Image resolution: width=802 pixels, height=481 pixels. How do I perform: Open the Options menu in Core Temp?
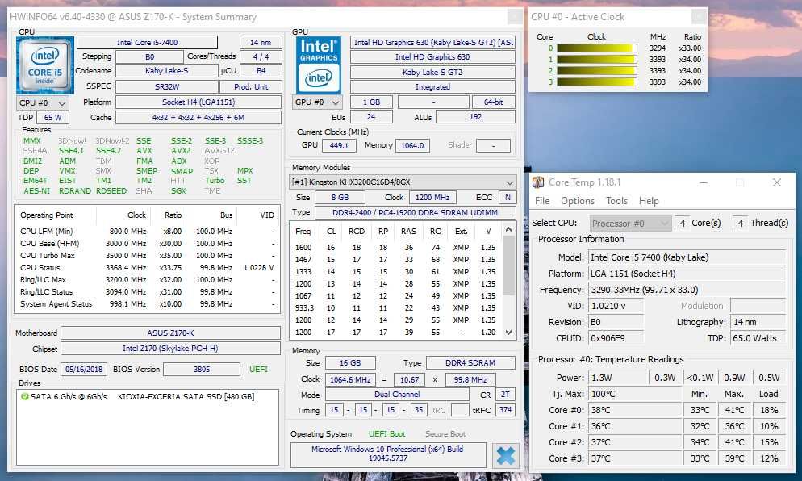(x=578, y=201)
